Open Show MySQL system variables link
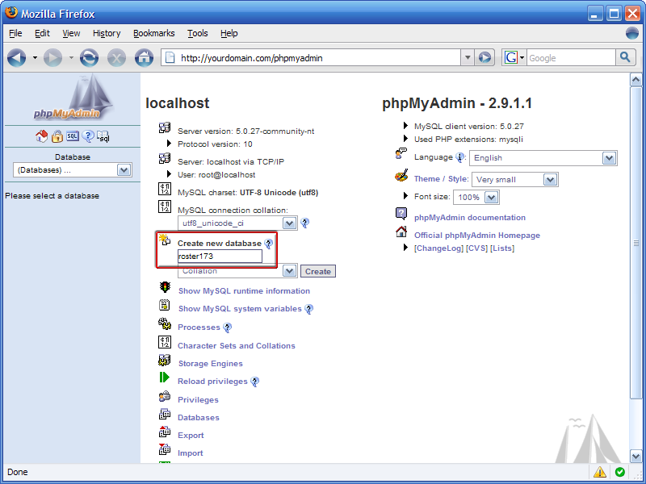The width and height of the screenshot is (646, 484). tap(240, 309)
